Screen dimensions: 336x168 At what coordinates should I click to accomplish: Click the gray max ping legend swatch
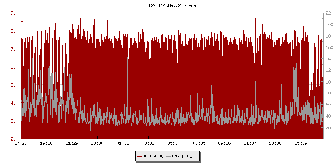click(168, 156)
